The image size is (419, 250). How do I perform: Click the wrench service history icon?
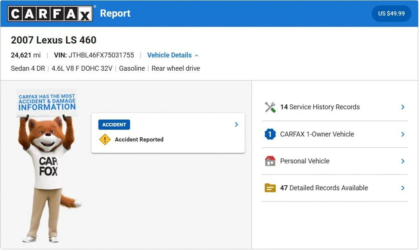270,107
